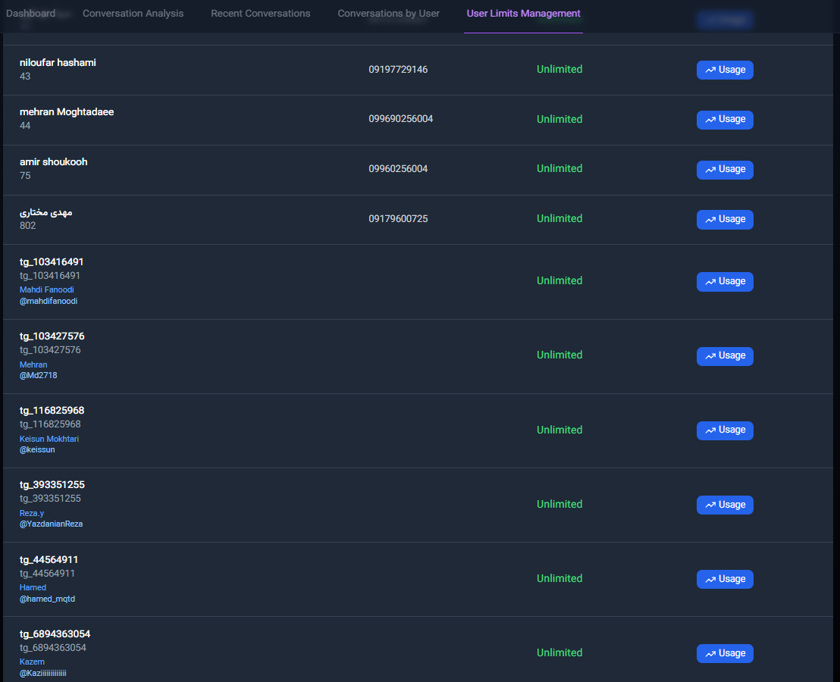Click usage trend icon for tg_44564911
This screenshot has width=840, height=682.
[x=710, y=580]
